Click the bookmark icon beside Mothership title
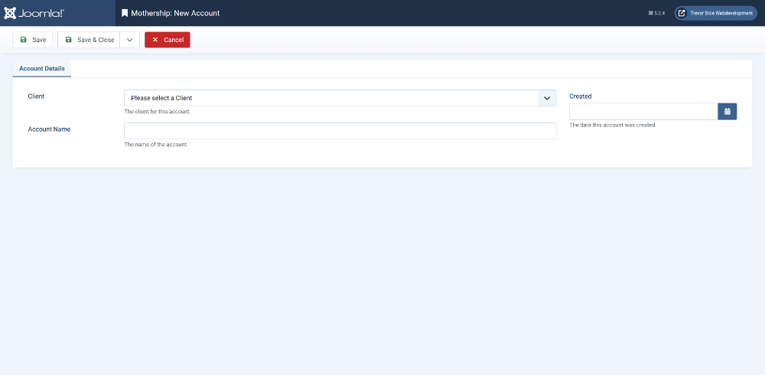The width and height of the screenshot is (765, 375). pyautogui.click(x=125, y=13)
